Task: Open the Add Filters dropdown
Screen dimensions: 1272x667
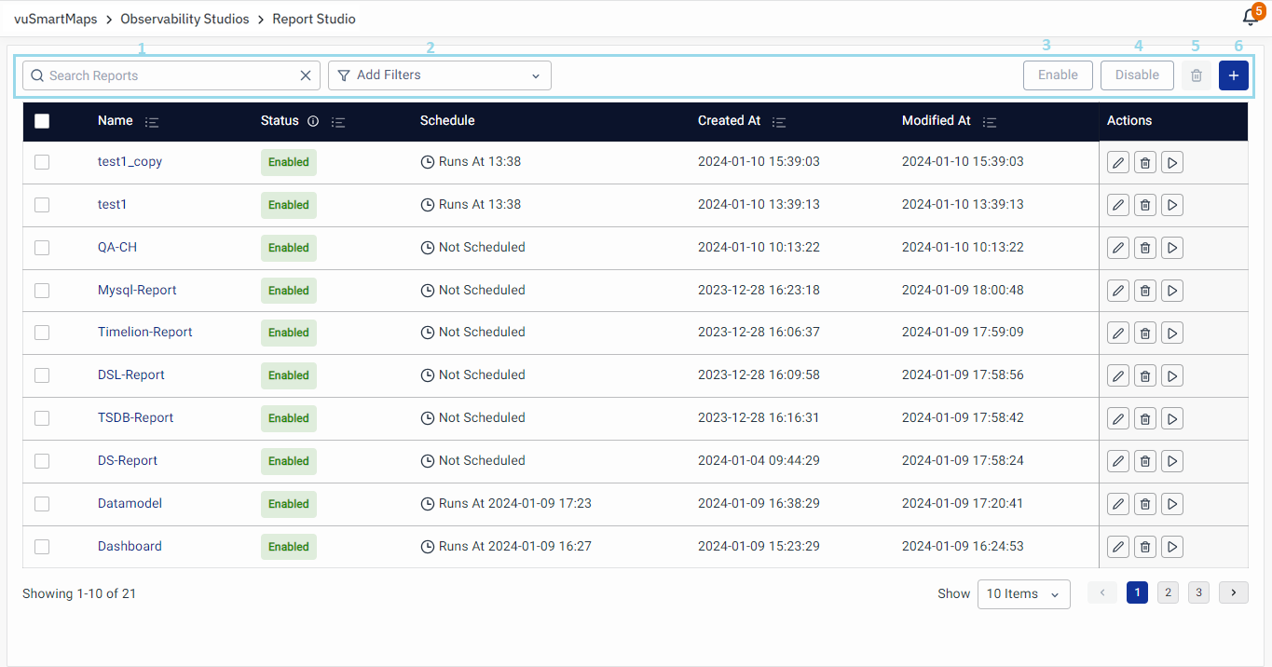Action: (439, 75)
